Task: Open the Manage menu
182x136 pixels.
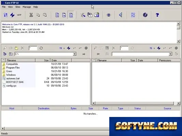Action: tap(27, 7)
